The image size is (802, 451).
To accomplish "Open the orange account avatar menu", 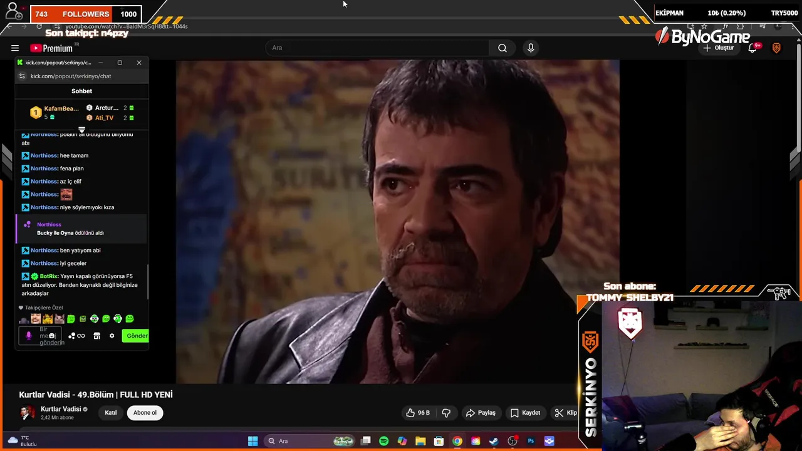I will pyautogui.click(x=776, y=48).
